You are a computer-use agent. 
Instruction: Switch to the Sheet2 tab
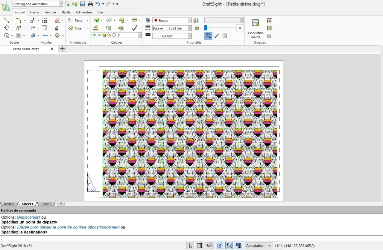point(46,204)
